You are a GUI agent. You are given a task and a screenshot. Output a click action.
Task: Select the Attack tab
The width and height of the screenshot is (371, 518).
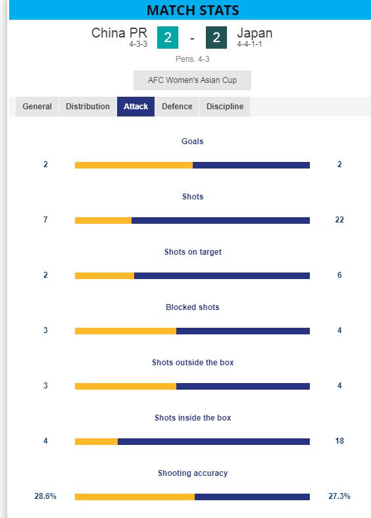[x=136, y=107]
